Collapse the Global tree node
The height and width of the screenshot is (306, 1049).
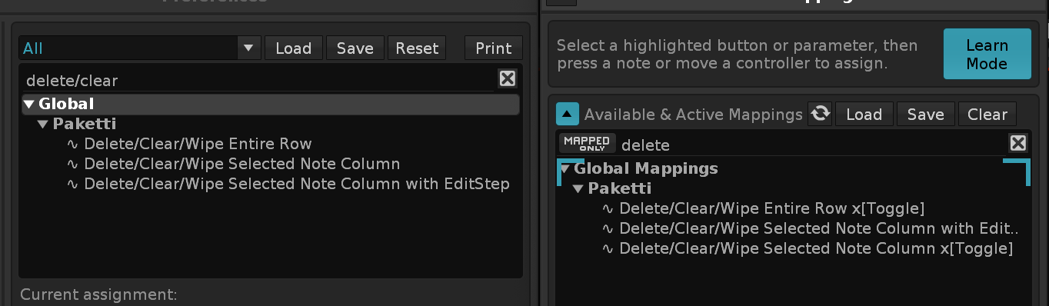[x=28, y=104]
